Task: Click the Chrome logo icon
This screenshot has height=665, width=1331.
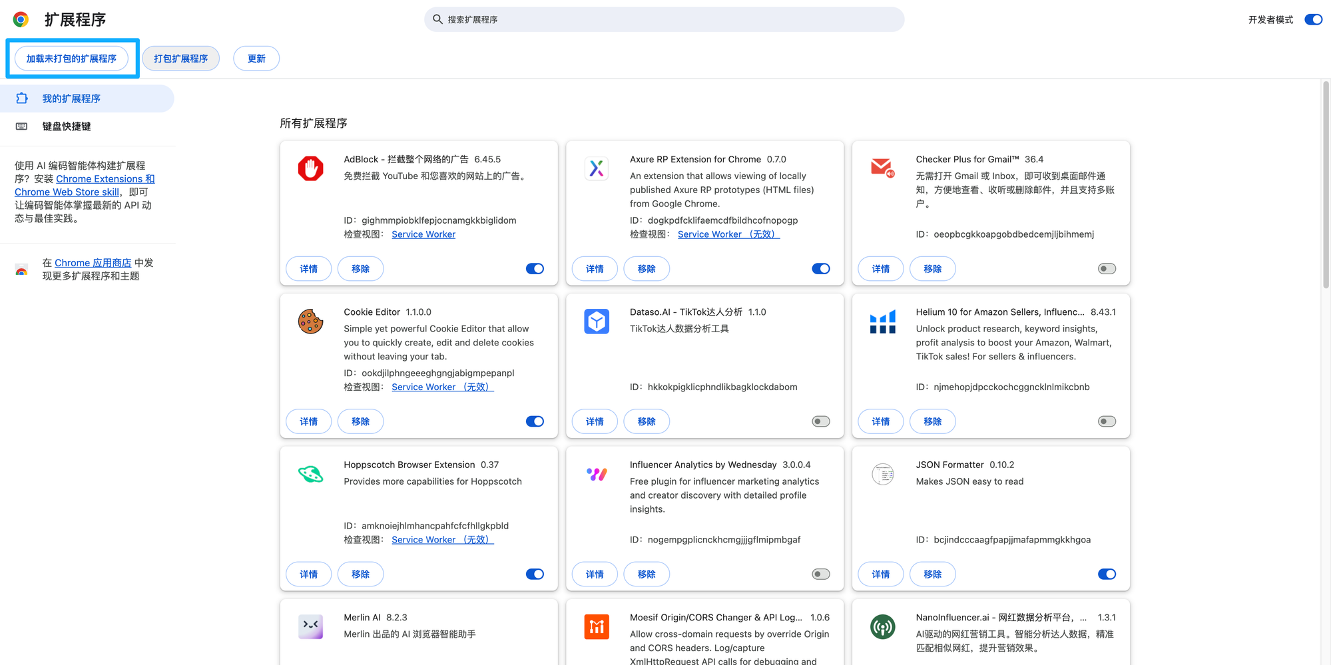Action: click(21, 19)
